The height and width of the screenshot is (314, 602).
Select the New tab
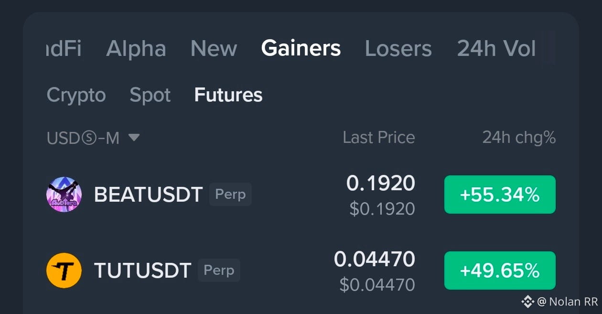(x=214, y=48)
